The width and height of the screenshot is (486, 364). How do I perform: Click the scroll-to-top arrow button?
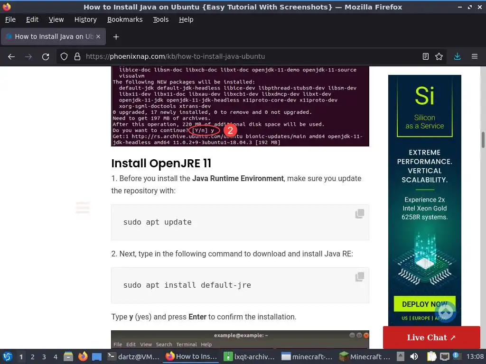(x=445, y=312)
